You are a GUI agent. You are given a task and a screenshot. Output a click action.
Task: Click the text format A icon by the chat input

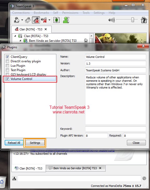(14, 178)
